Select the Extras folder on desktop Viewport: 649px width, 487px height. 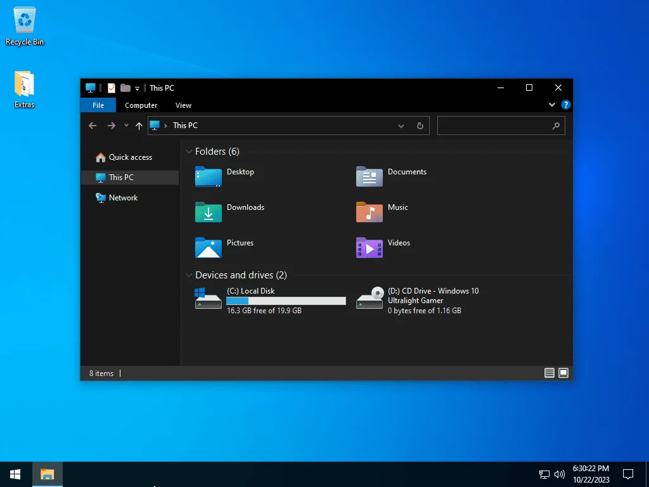click(x=25, y=89)
